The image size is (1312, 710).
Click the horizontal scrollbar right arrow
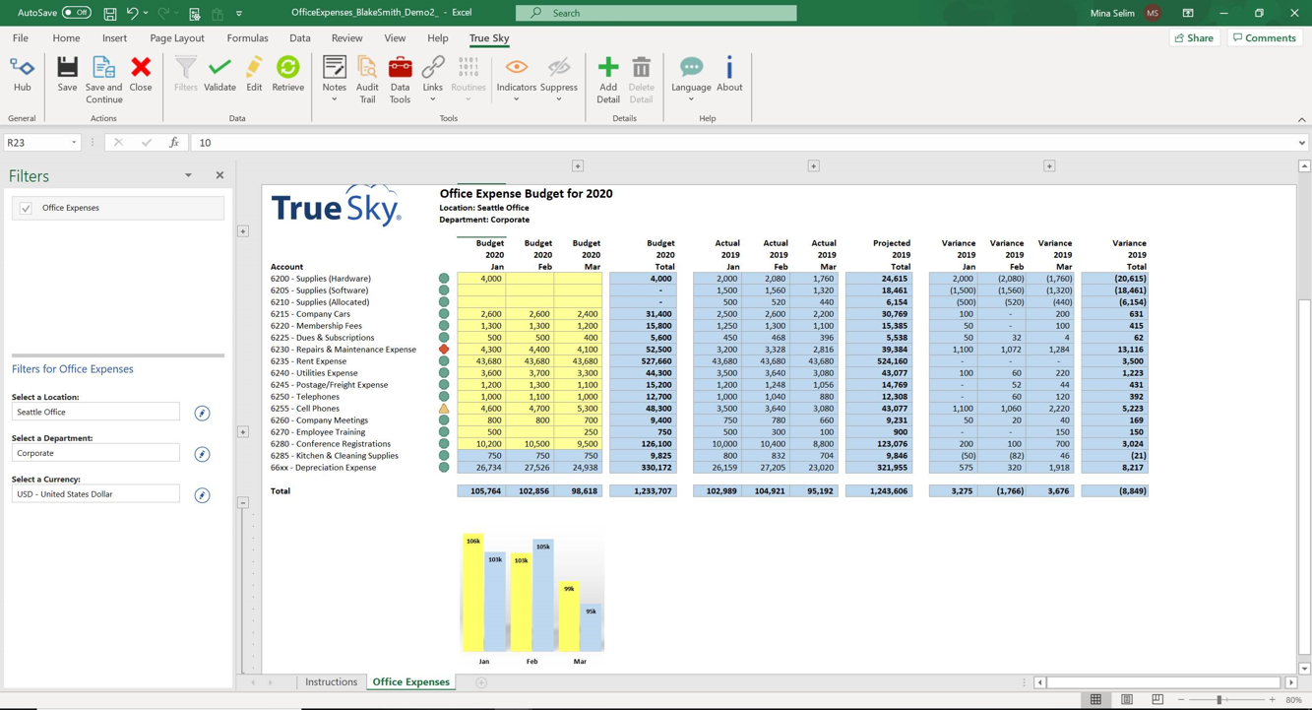click(x=1290, y=681)
